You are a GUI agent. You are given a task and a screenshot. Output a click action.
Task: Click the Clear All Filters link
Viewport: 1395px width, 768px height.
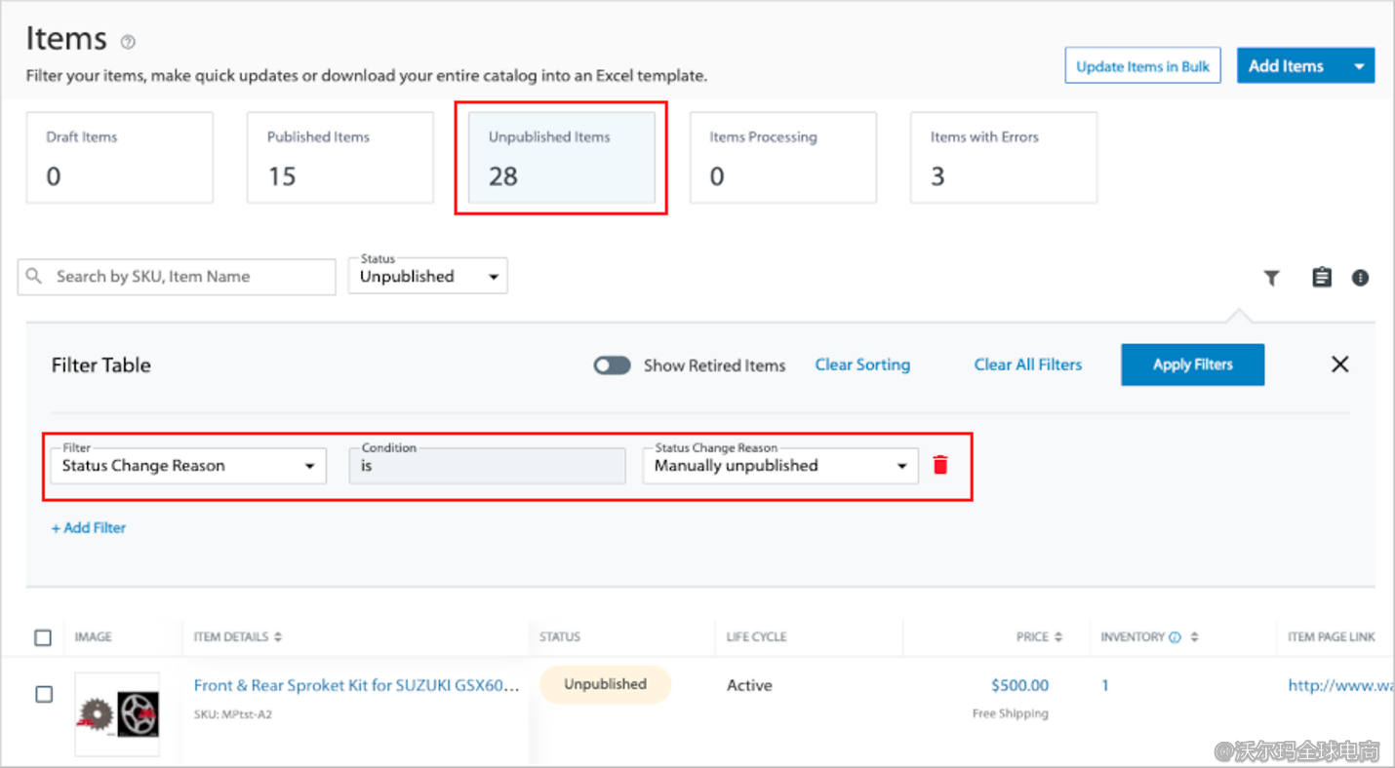pyautogui.click(x=1027, y=365)
